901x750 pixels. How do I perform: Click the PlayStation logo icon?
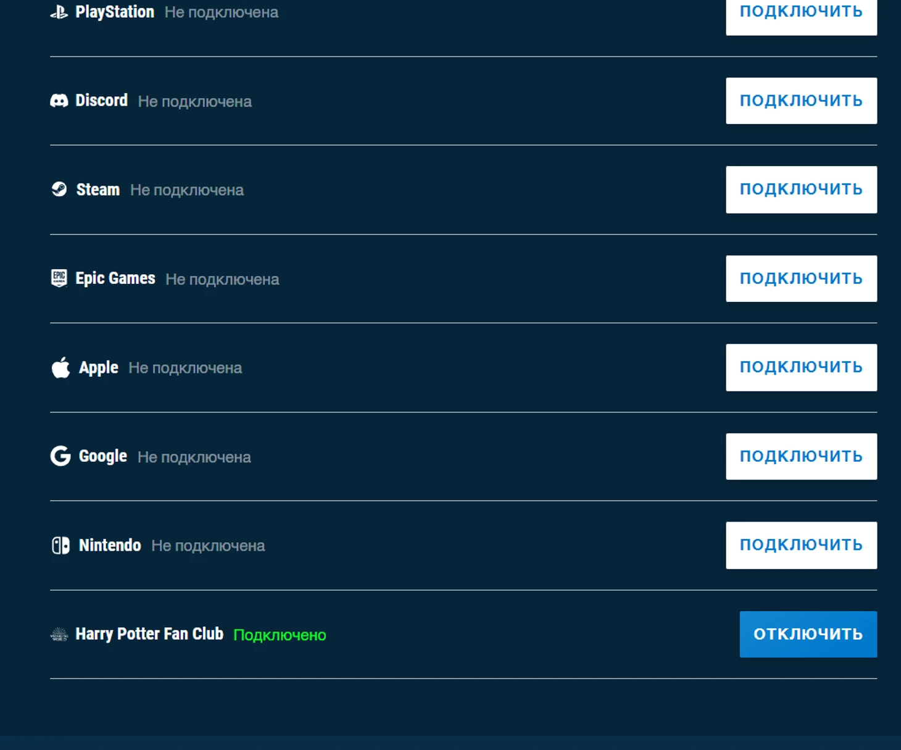(59, 12)
